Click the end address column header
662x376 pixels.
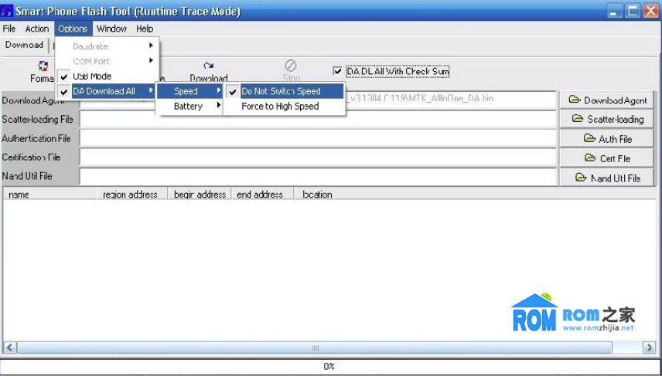(x=262, y=195)
